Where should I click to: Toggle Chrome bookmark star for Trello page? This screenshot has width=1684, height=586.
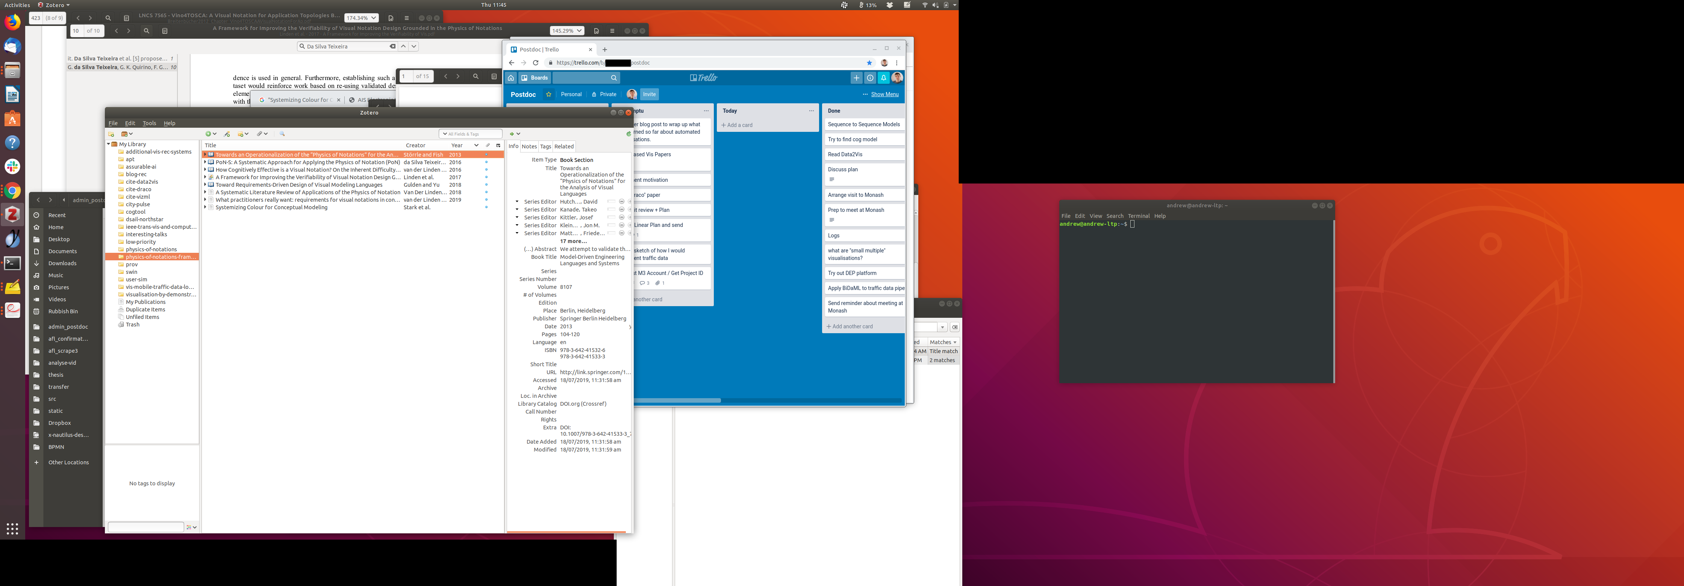coord(869,63)
